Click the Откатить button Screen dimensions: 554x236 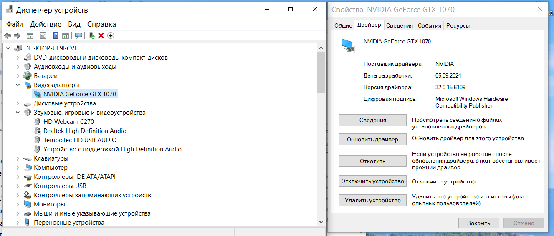pyautogui.click(x=372, y=161)
